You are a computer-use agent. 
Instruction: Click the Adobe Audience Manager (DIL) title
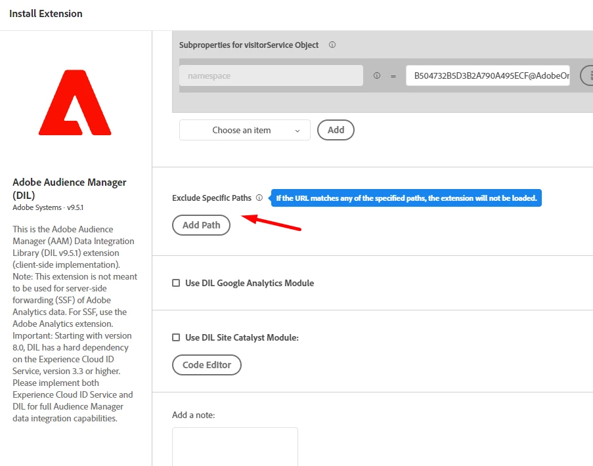point(70,188)
